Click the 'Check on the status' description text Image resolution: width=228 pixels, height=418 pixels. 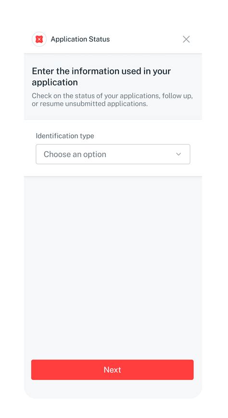[112, 100]
